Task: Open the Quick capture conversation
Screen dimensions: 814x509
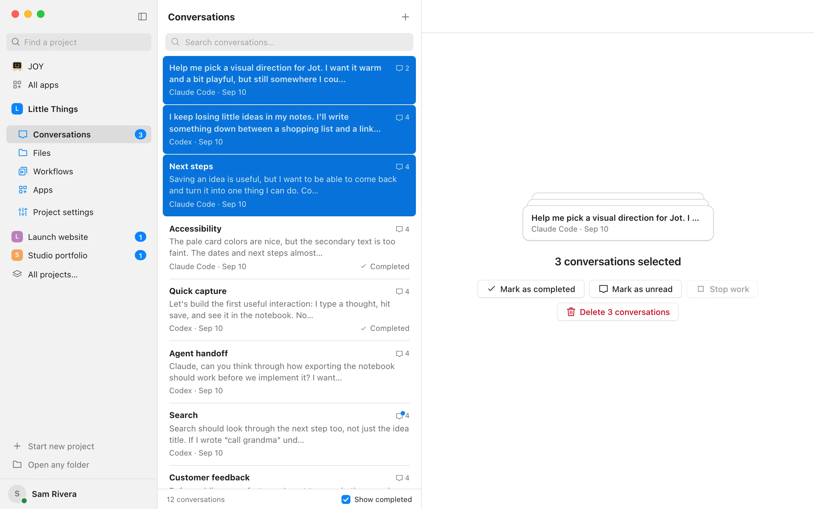Action: pyautogui.click(x=289, y=310)
